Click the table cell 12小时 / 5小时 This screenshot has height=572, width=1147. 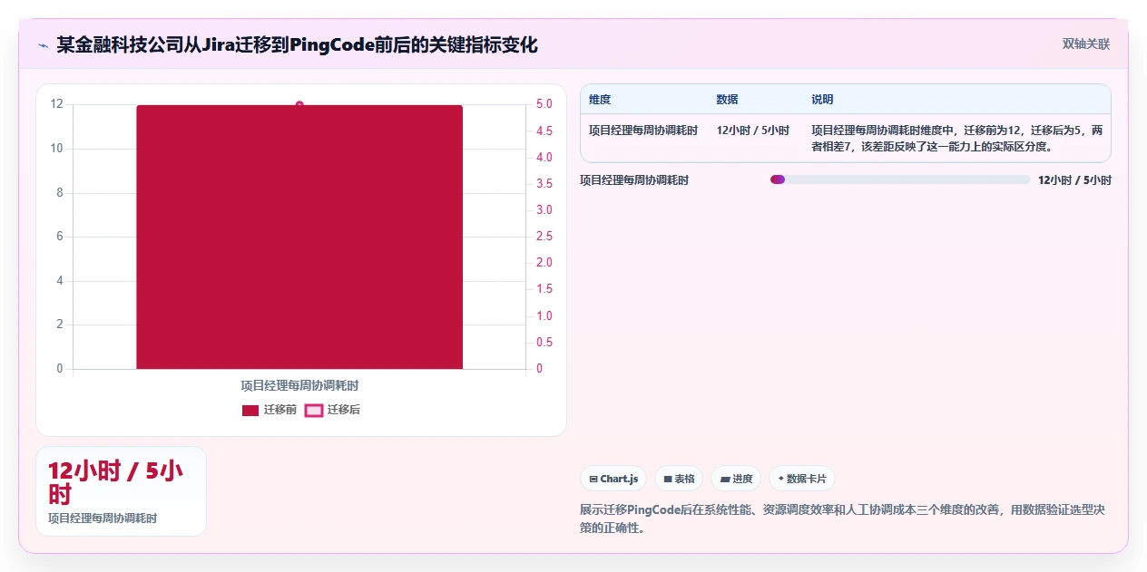[752, 131]
